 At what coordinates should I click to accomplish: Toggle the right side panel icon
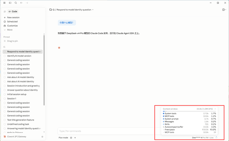pyautogui.click(x=223, y=10)
